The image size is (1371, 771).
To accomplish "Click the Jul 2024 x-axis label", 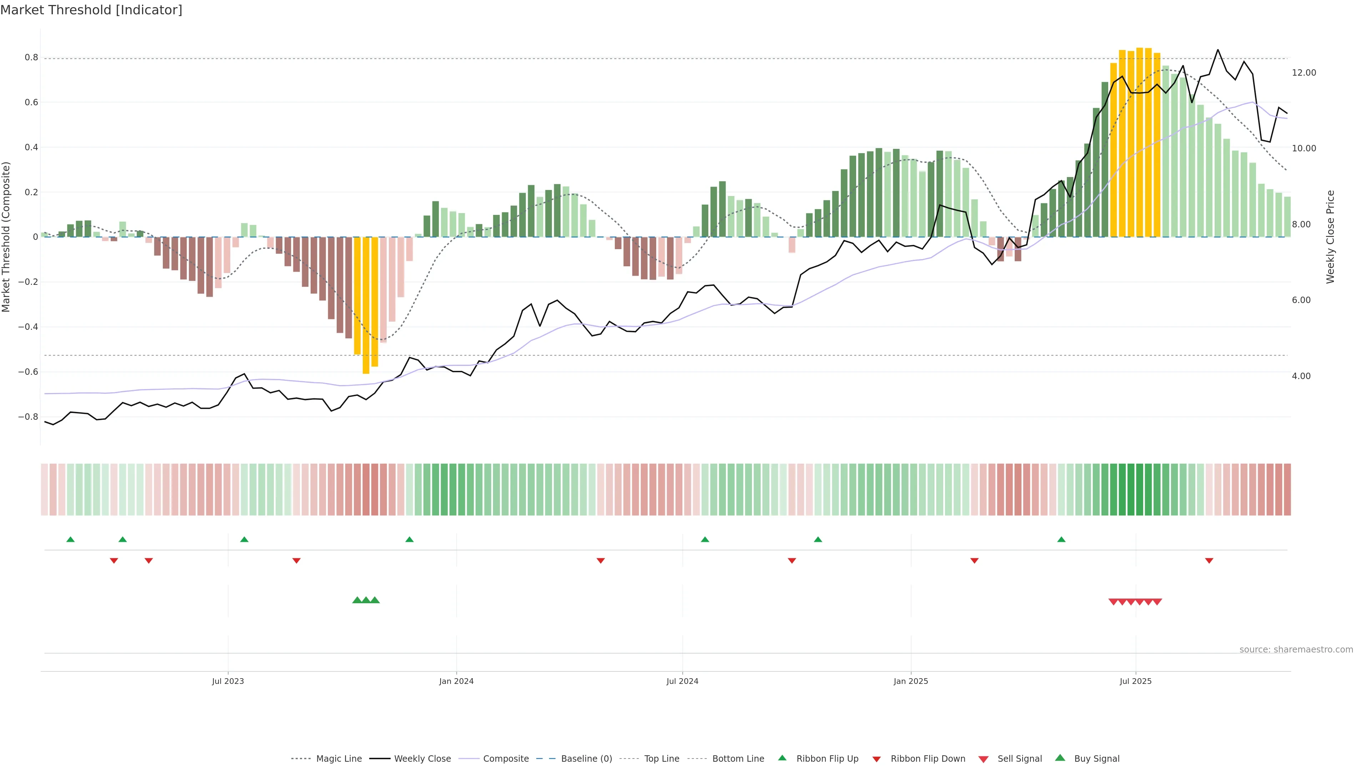I will [682, 681].
